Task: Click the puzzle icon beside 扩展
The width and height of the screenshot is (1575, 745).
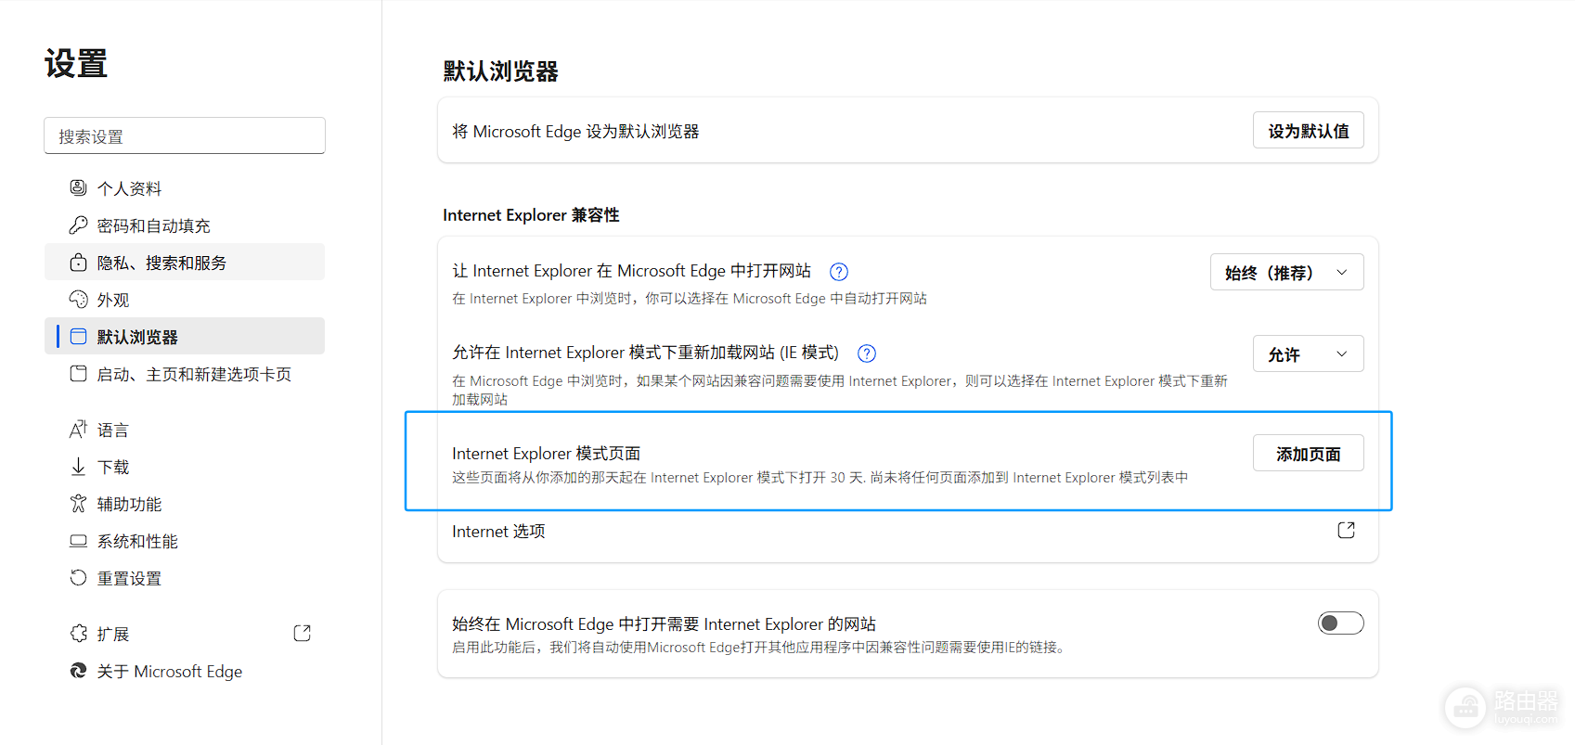Action: (78, 634)
